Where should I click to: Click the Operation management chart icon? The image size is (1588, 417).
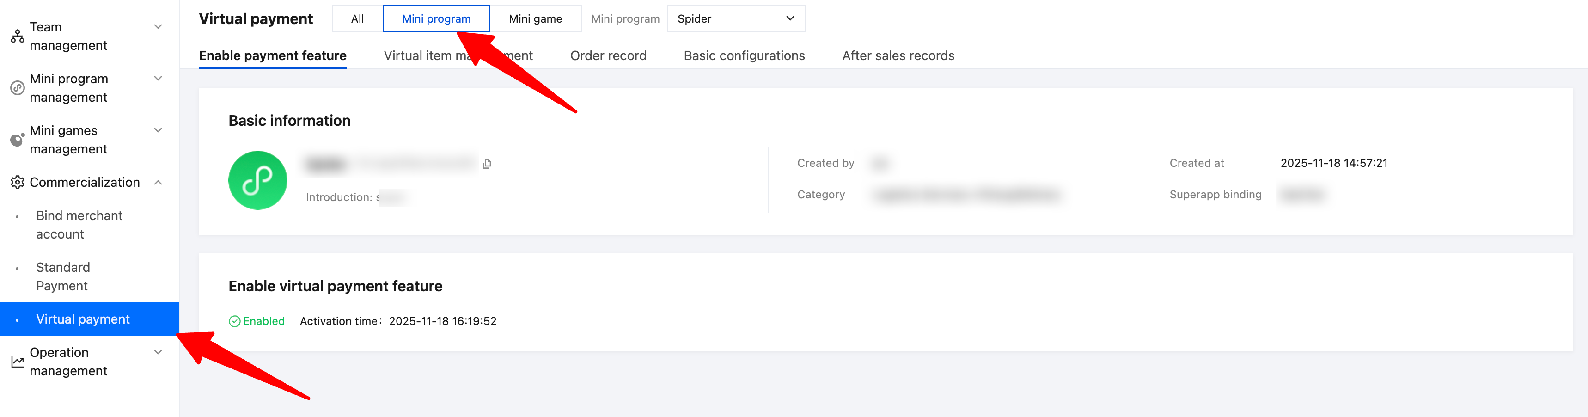click(17, 362)
